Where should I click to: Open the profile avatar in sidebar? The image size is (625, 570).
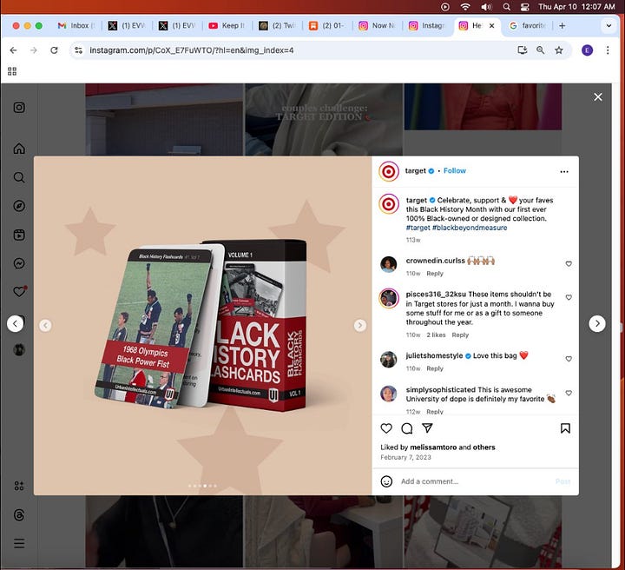pyautogui.click(x=19, y=350)
